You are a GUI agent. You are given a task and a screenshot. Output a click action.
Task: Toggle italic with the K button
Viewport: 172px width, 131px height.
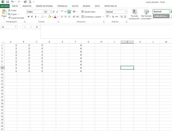click(x=32, y=17)
